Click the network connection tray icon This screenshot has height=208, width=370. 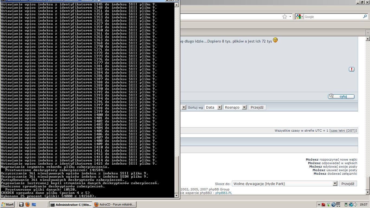[350, 204]
